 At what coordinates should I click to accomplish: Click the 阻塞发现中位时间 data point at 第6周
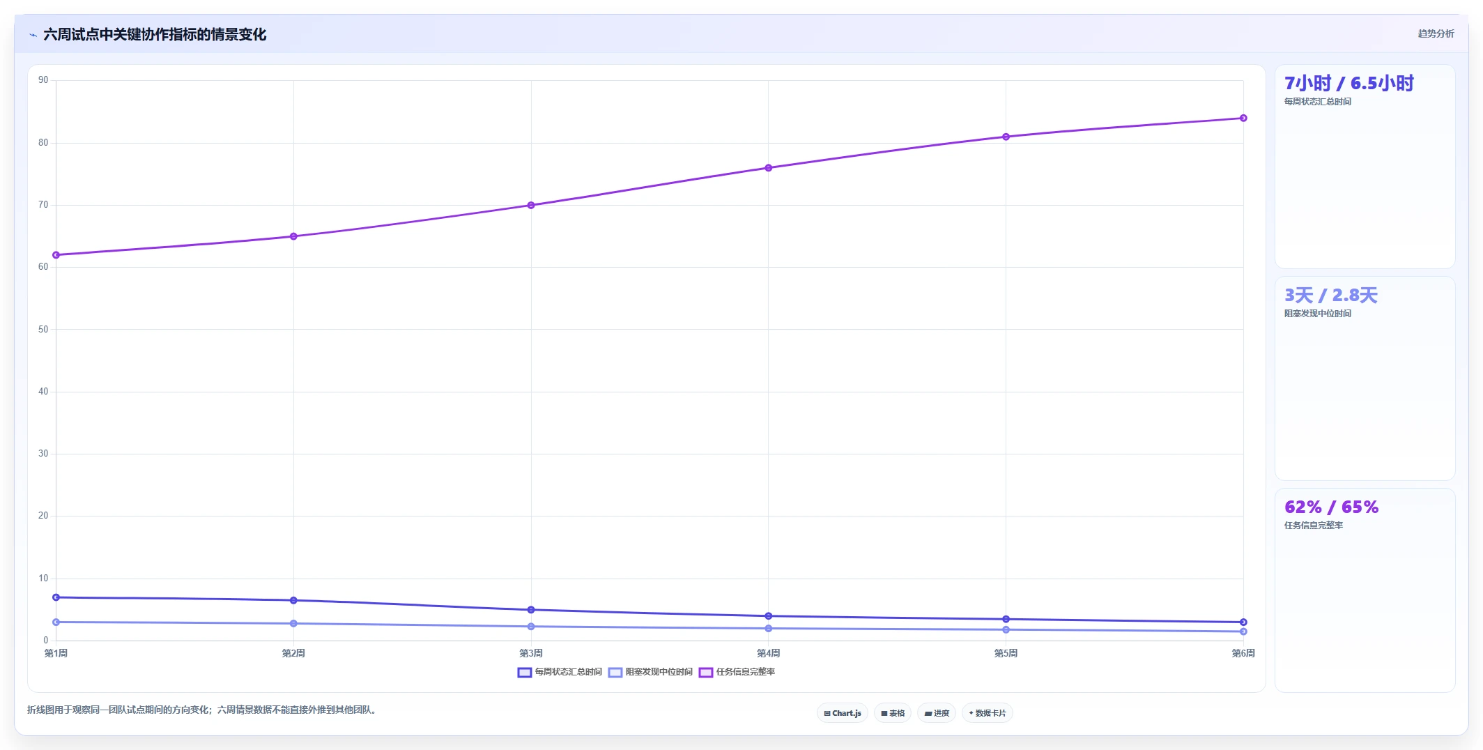tap(1243, 632)
